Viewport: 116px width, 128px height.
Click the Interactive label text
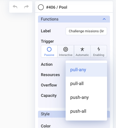pos(66,55)
